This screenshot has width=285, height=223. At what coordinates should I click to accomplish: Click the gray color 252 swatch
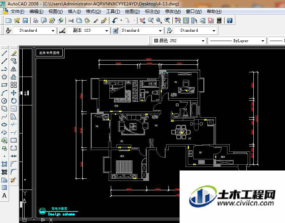156,41
